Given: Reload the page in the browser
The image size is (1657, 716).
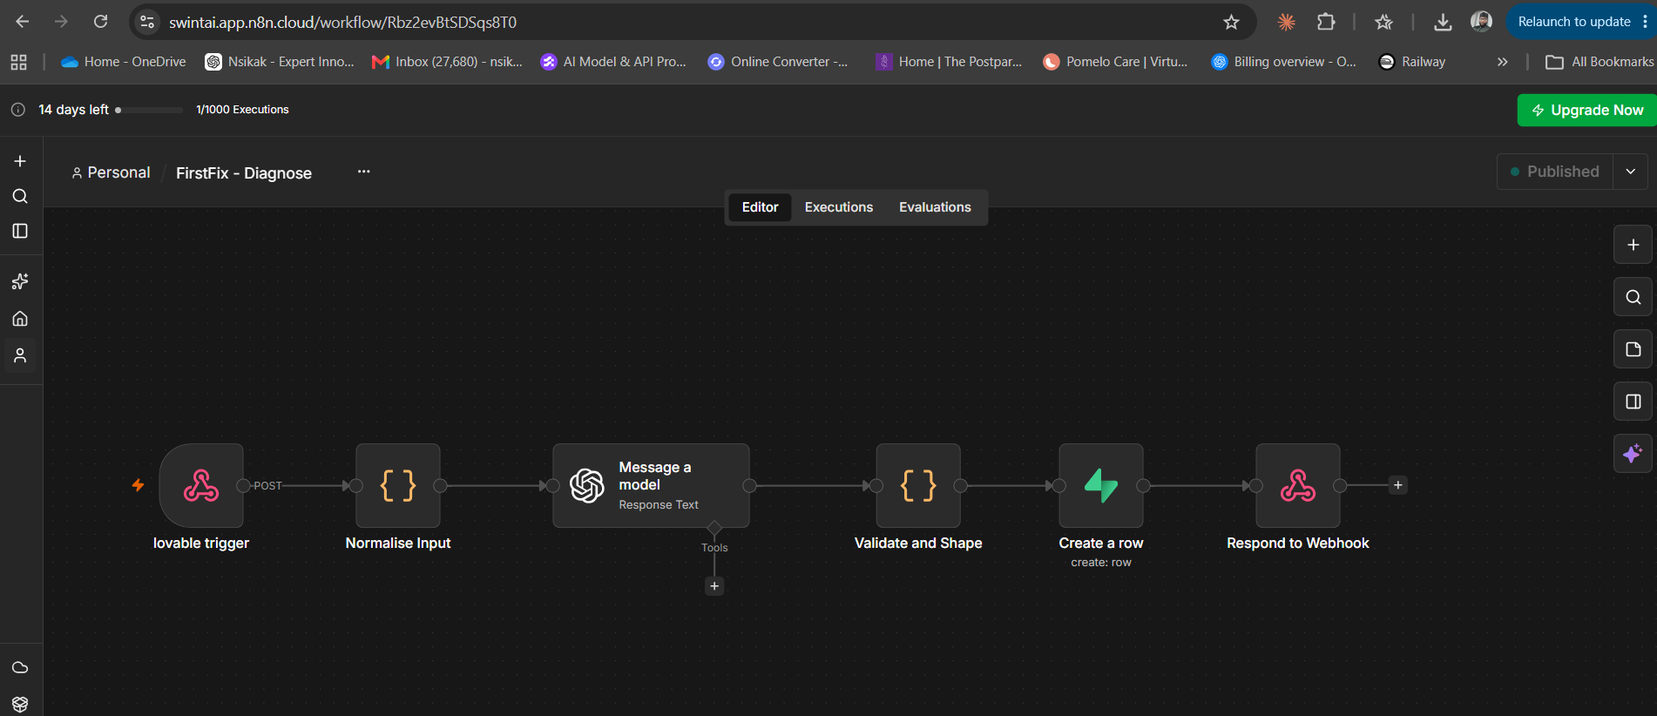Looking at the screenshot, I should point(101,22).
